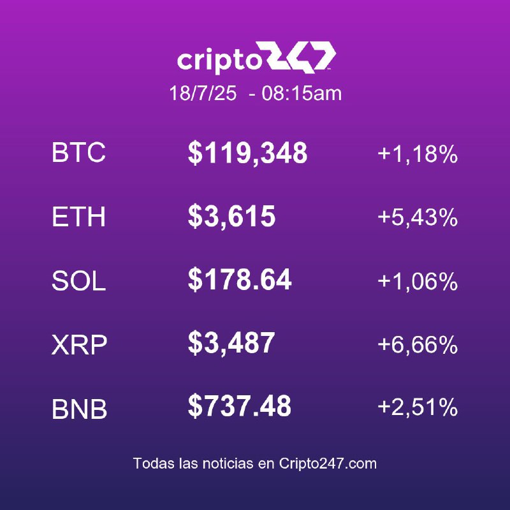Select the SOL ticker label

78,280
